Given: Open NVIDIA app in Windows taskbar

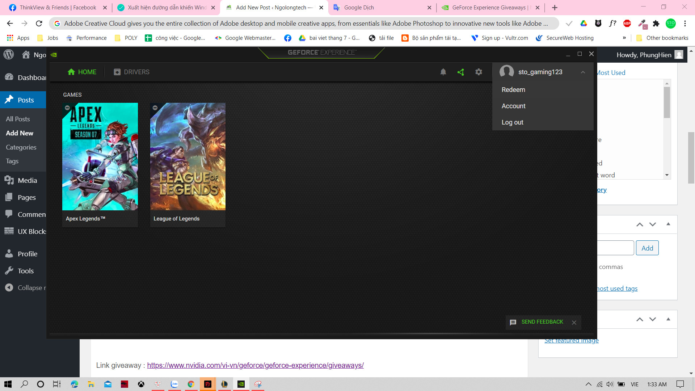Looking at the screenshot, I should [241, 384].
